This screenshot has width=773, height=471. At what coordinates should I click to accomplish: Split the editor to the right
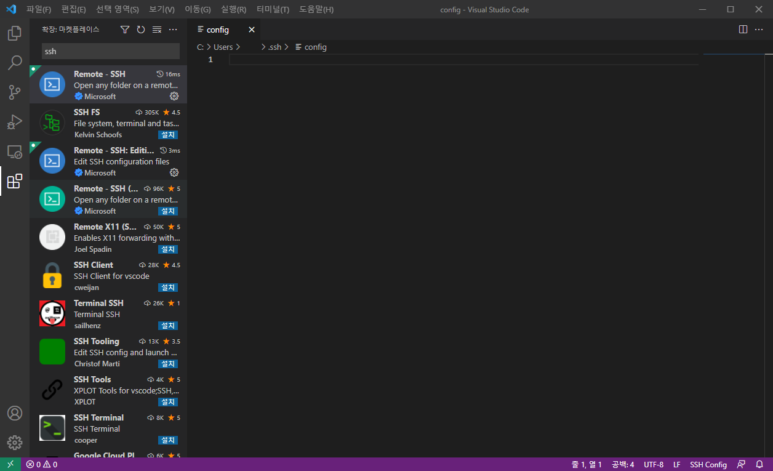pyautogui.click(x=743, y=30)
